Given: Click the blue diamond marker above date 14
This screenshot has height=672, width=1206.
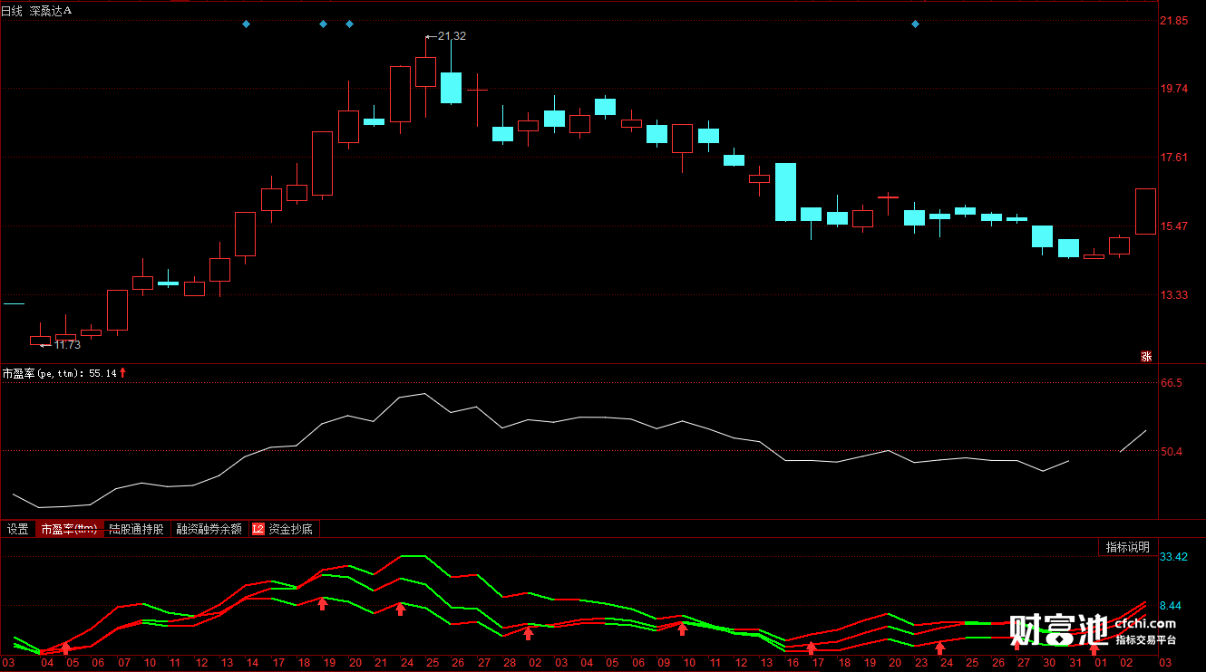Looking at the screenshot, I should [x=246, y=24].
